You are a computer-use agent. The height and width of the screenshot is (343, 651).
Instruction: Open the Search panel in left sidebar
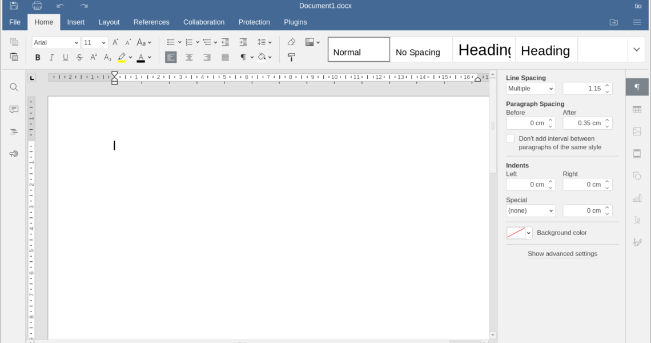14,87
